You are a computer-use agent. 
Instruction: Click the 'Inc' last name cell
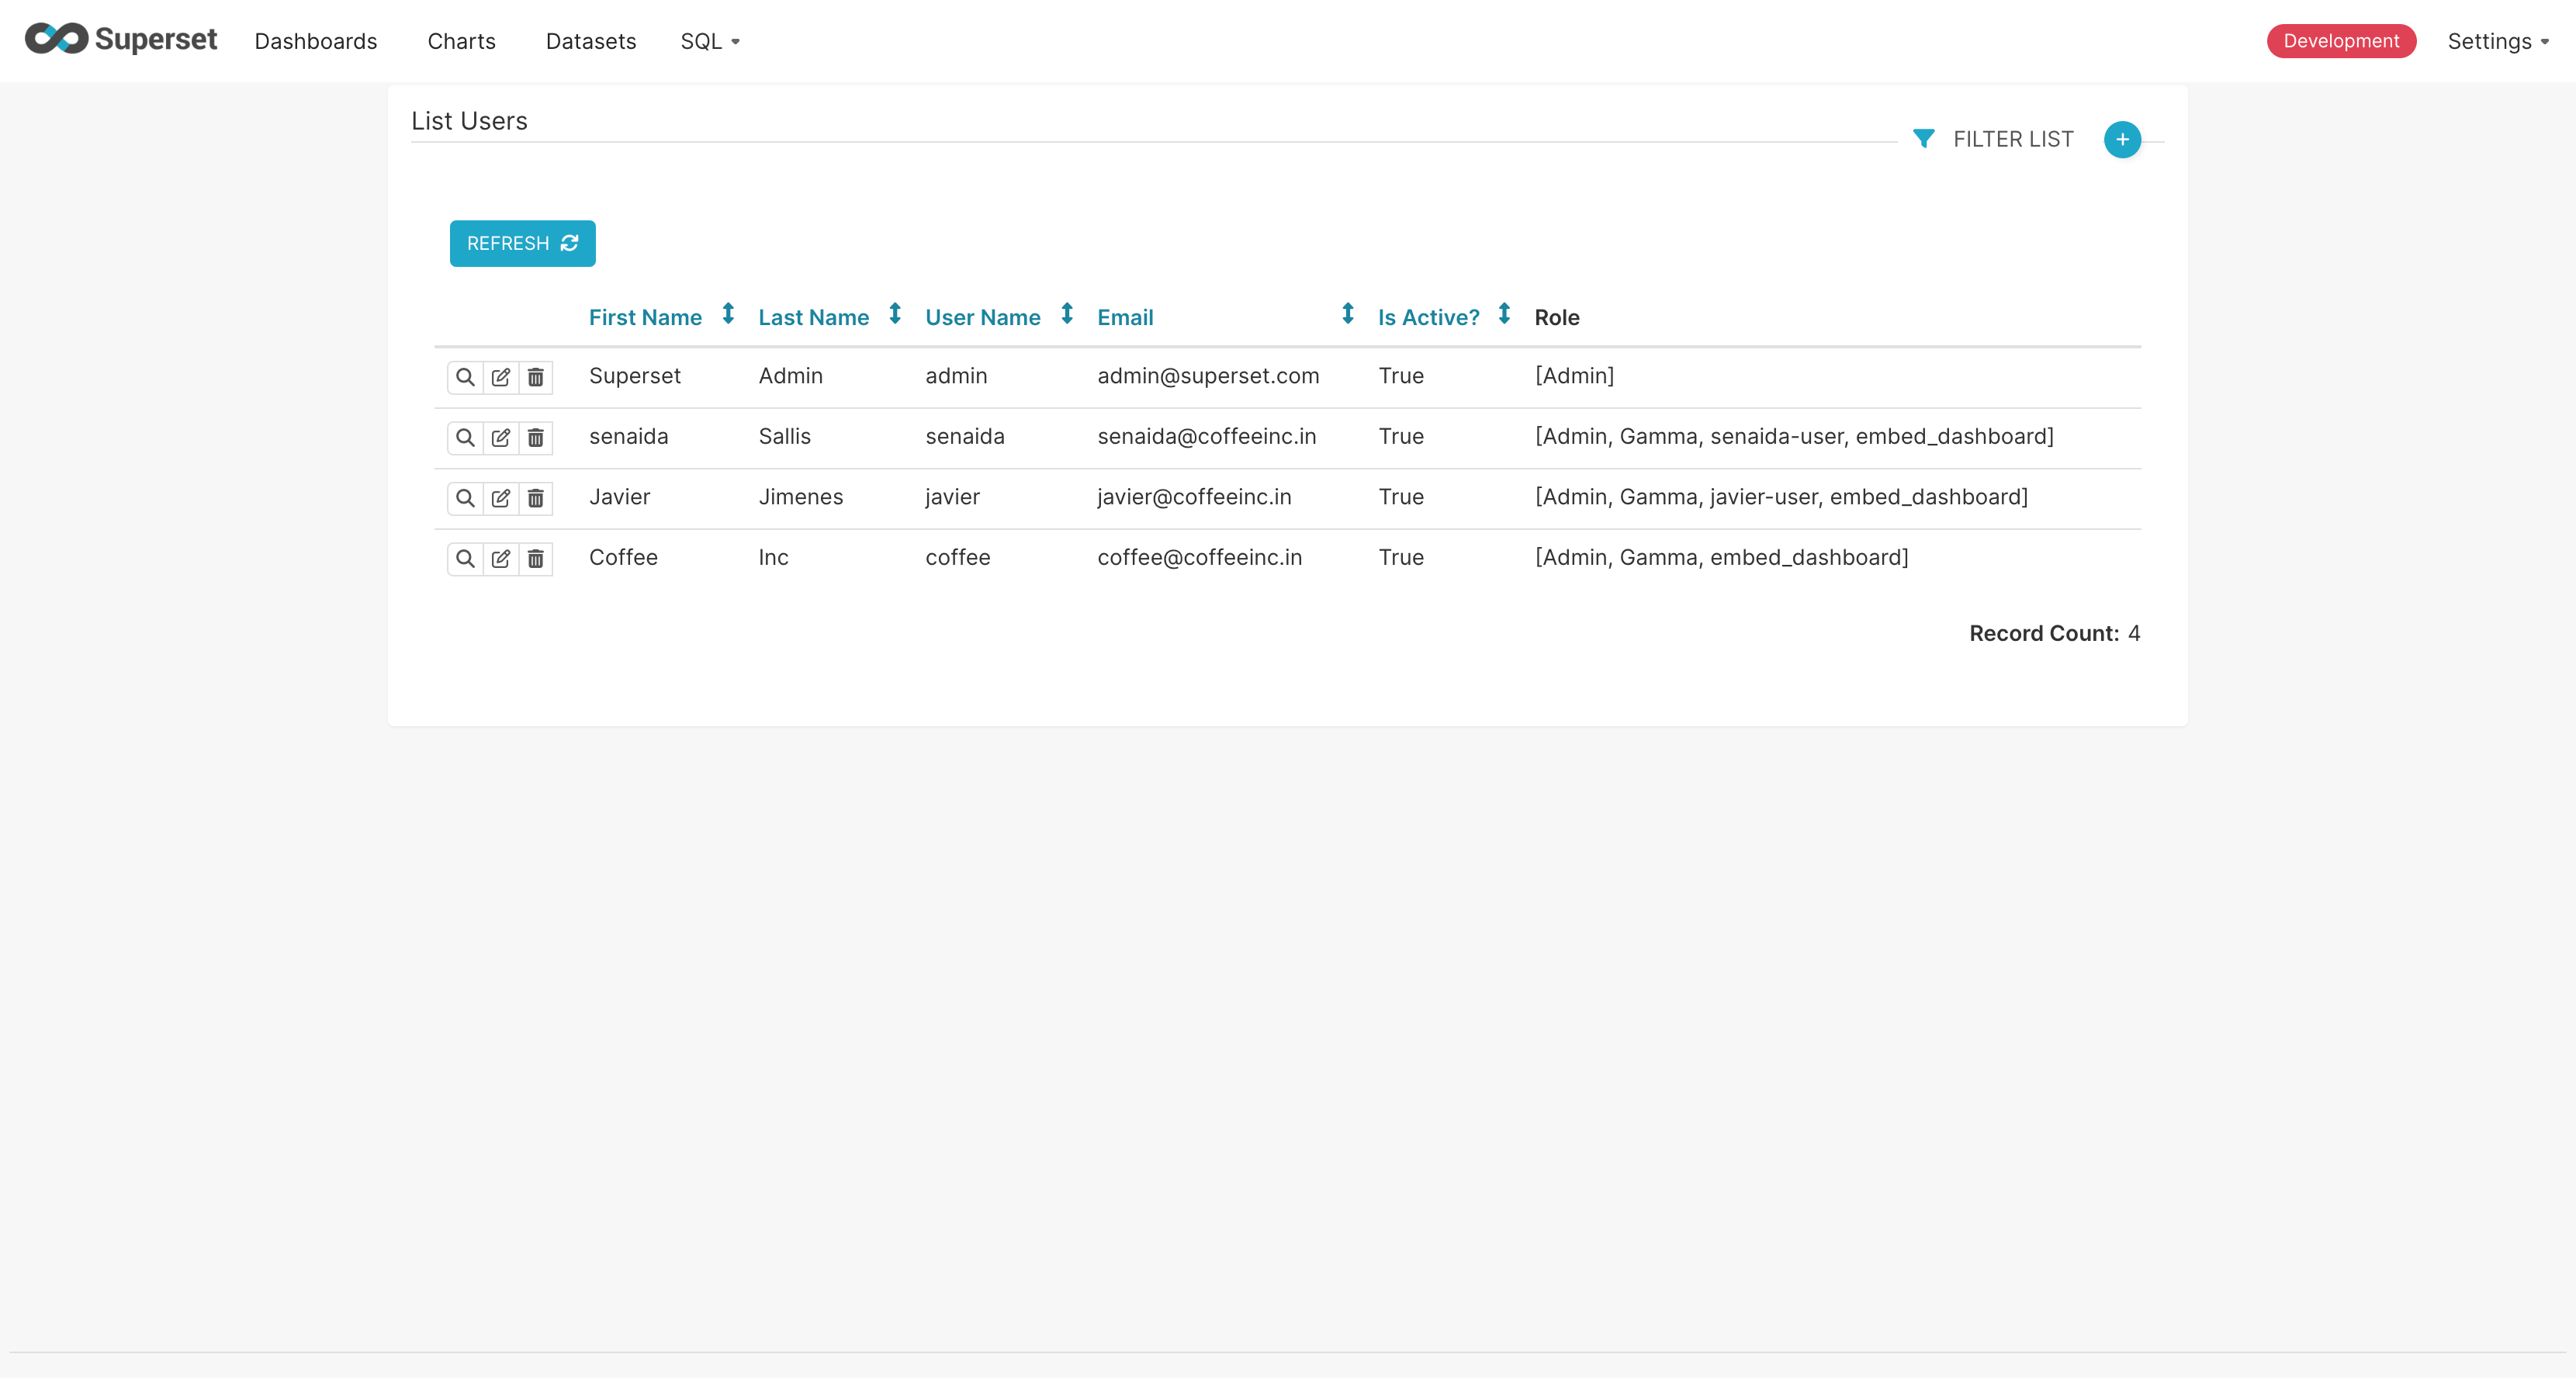[773, 557]
